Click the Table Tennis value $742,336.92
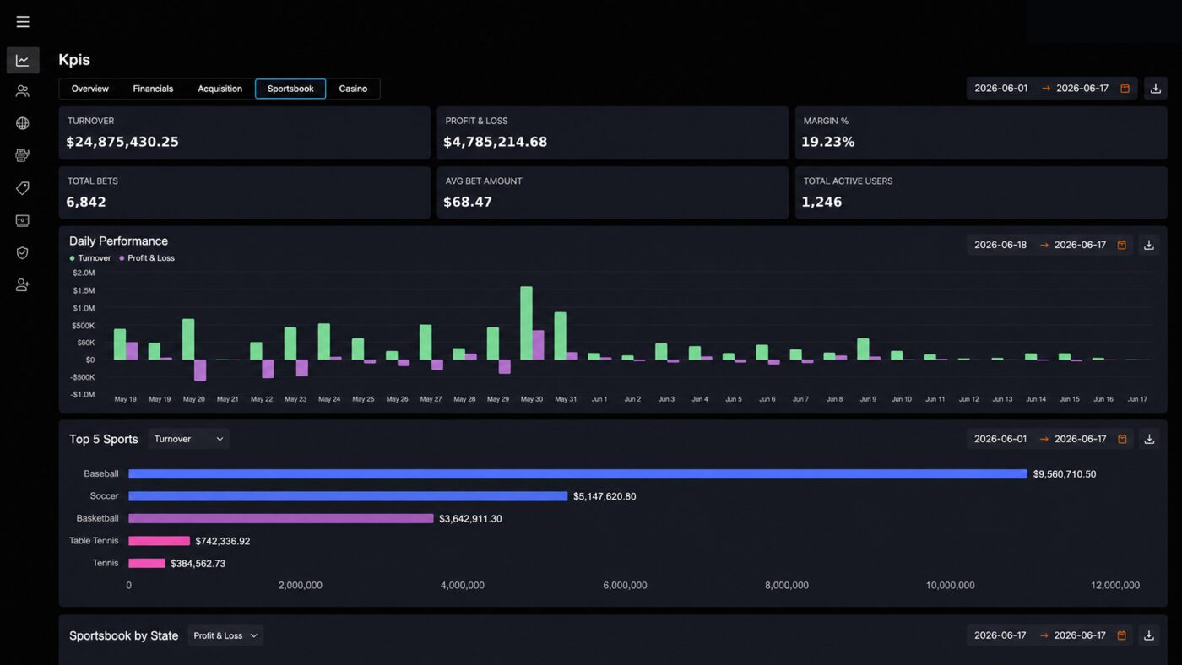1182x665 pixels. pos(223,541)
